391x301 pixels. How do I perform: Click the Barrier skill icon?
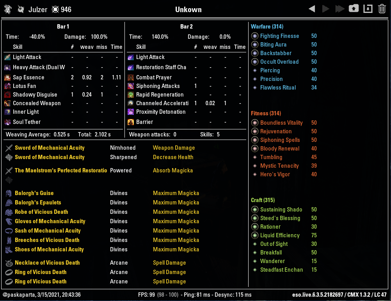tap(131, 122)
